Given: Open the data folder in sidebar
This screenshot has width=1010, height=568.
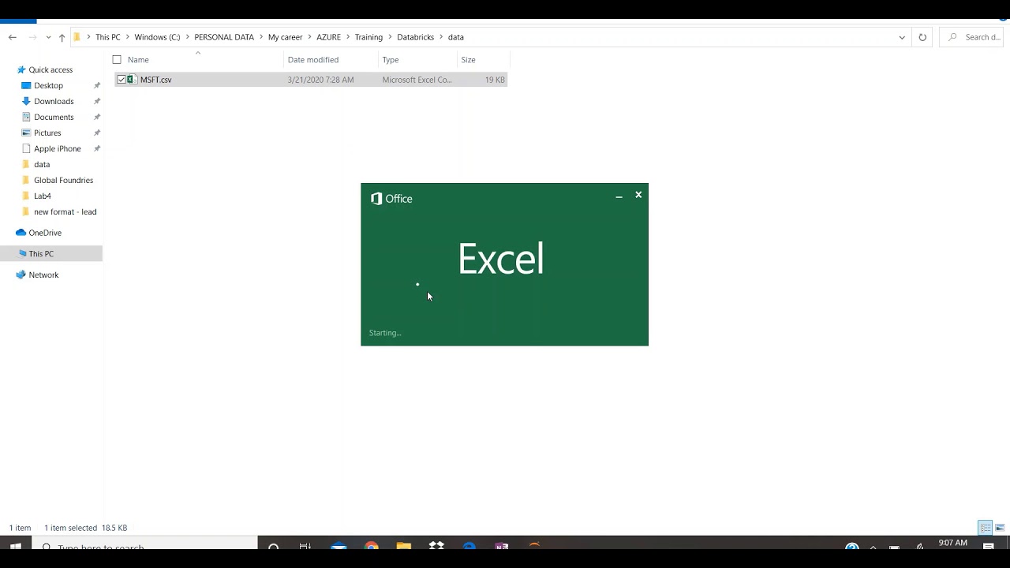Looking at the screenshot, I should [x=42, y=164].
